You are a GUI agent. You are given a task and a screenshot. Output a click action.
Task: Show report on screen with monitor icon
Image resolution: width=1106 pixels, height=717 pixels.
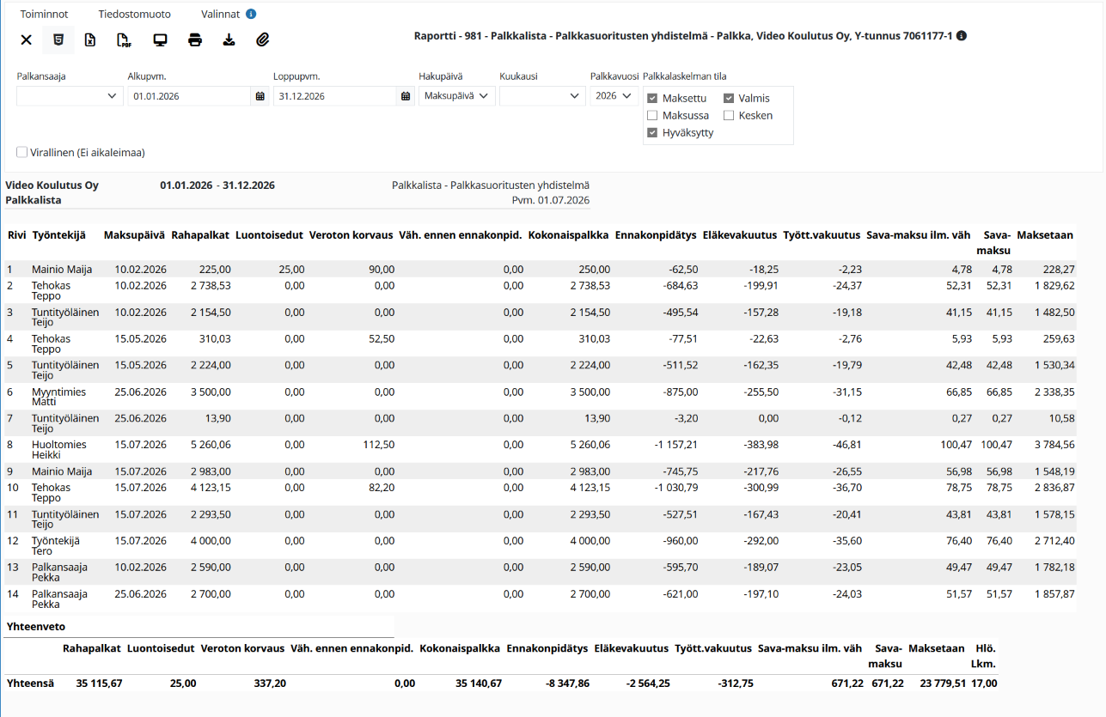click(x=160, y=39)
